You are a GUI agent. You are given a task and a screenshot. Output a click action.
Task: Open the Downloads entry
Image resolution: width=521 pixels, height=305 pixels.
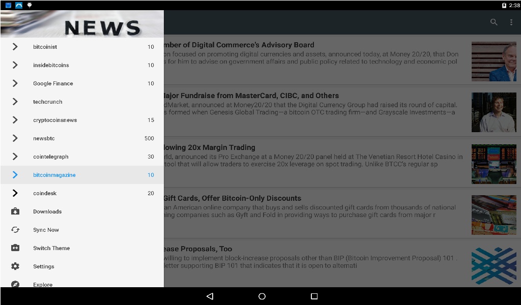(82, 211)
